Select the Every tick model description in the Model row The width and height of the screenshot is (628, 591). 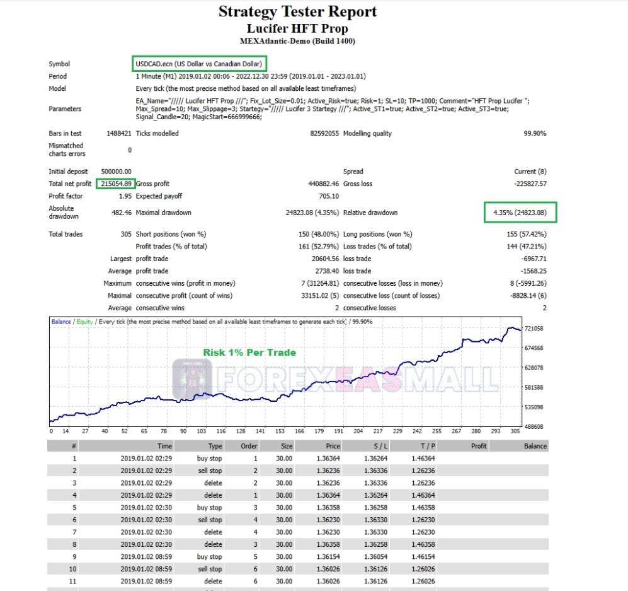[x=246, y=88]
